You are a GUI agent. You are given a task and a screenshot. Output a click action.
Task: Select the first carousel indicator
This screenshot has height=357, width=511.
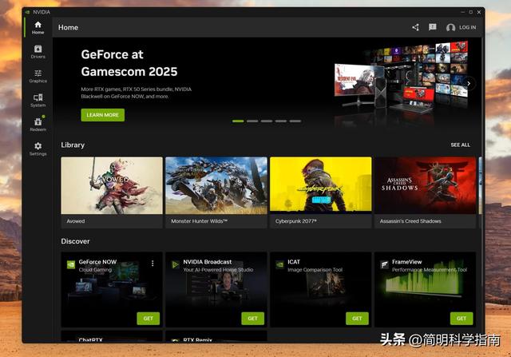238,121
